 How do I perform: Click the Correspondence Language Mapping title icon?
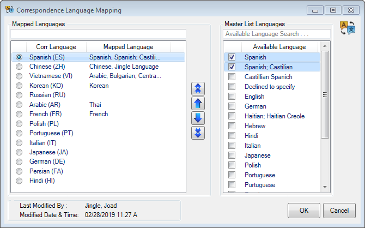pos(10,10)
